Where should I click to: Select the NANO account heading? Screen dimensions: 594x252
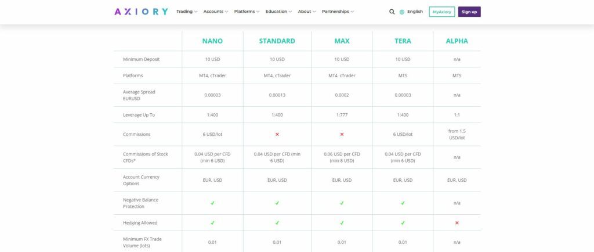pyautogui.click(x=212, y=41)
